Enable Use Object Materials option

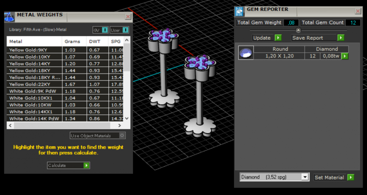[122, 135]
